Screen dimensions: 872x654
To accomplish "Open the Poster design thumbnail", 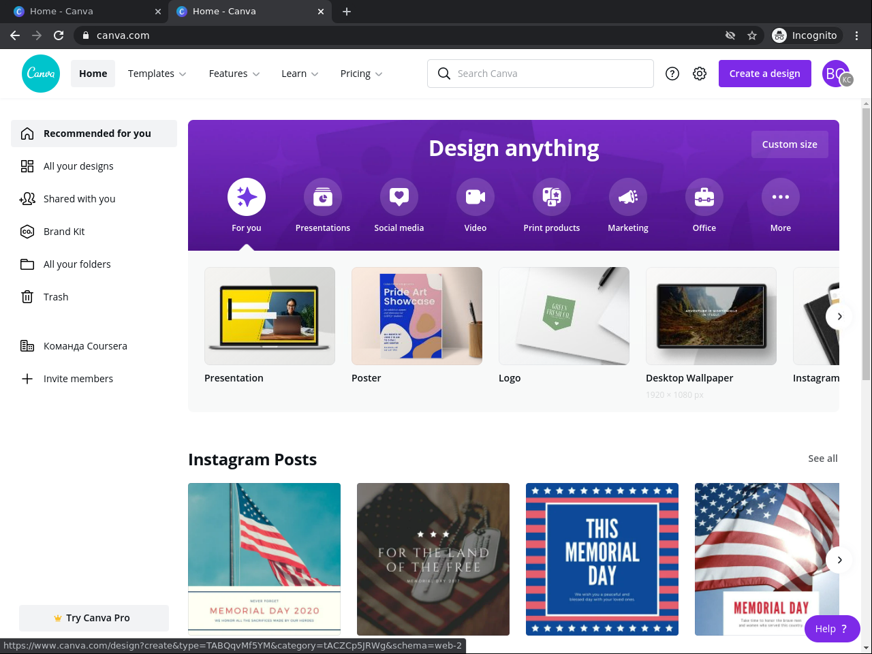I will tap(417, 316).
